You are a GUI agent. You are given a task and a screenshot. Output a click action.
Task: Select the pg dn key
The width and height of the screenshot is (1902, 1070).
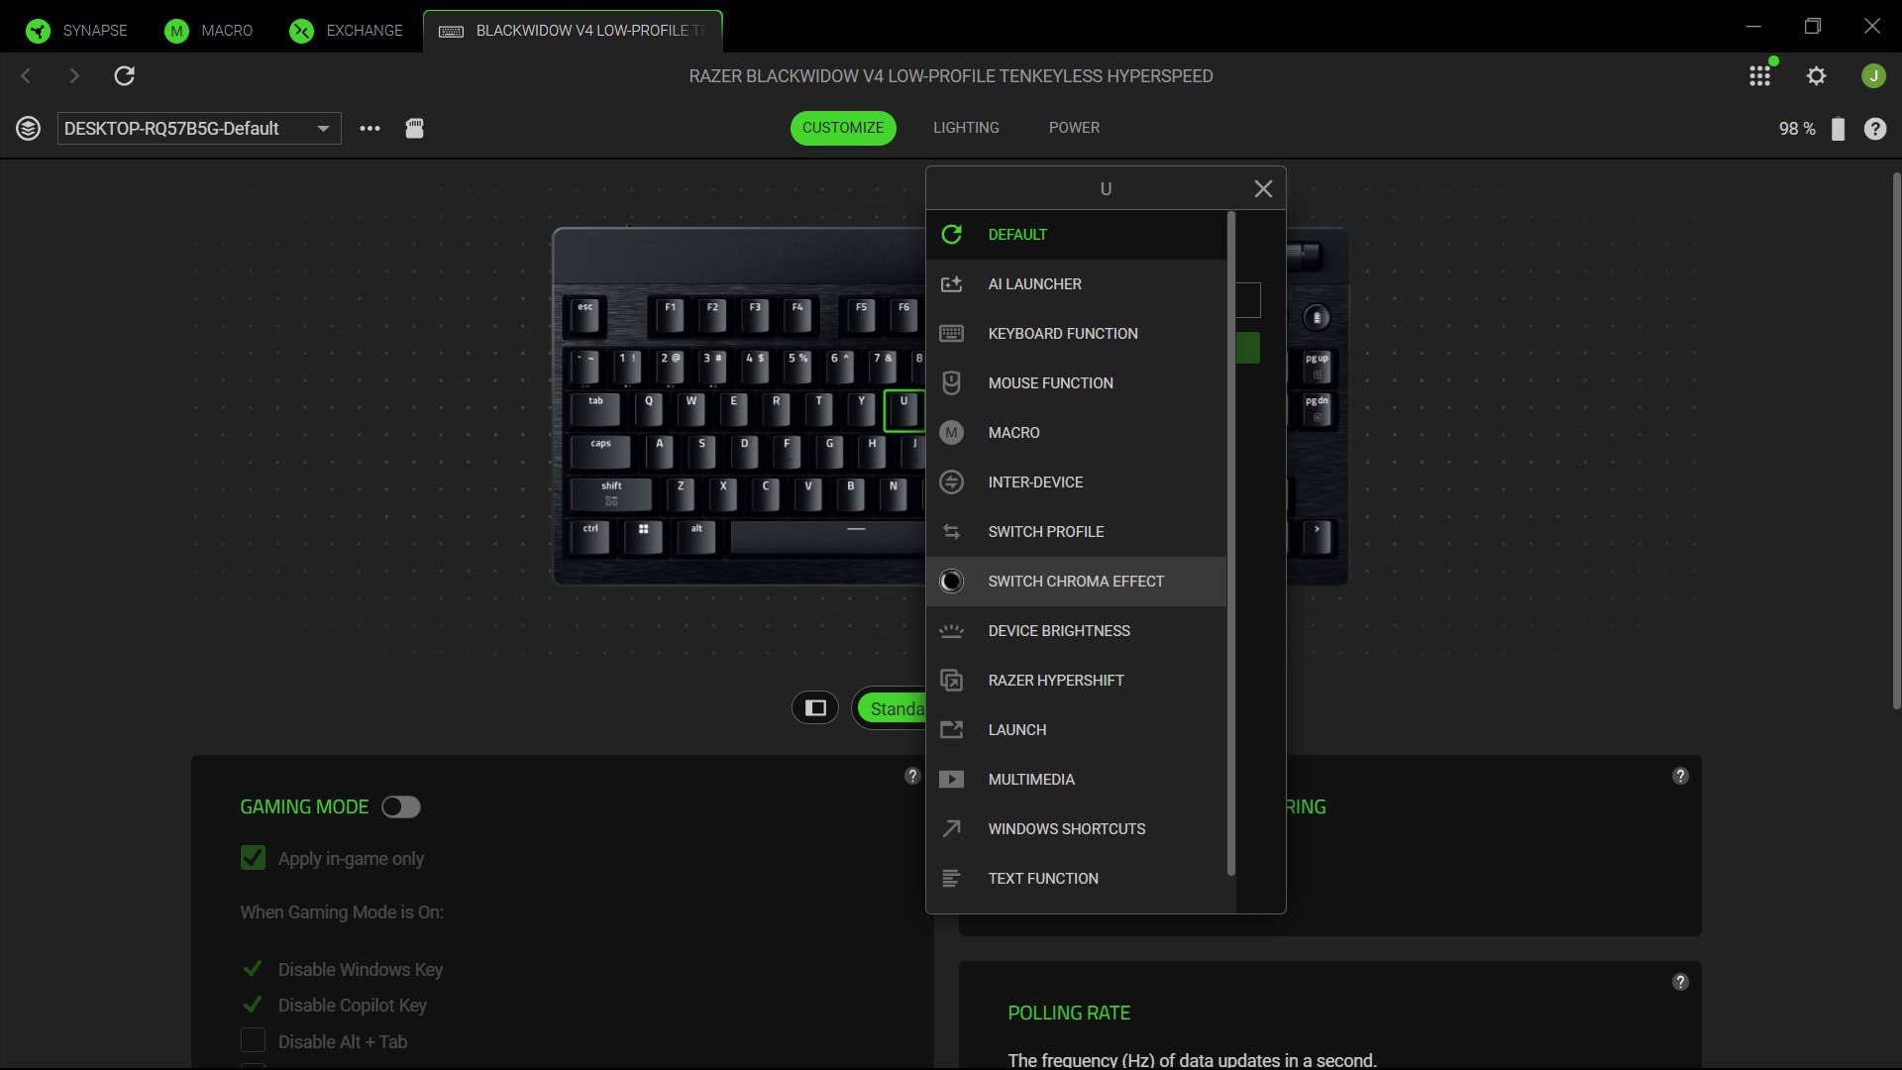coord(1317,409)
